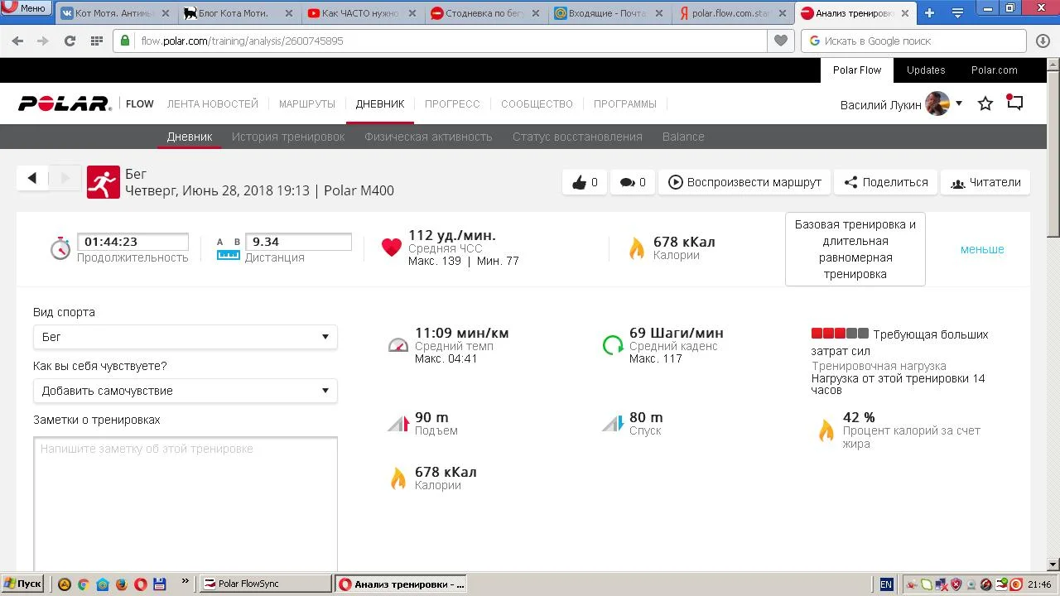Open comments bubble icon
Viewport: 1060px width, 596px height.
tap(632, 182)
